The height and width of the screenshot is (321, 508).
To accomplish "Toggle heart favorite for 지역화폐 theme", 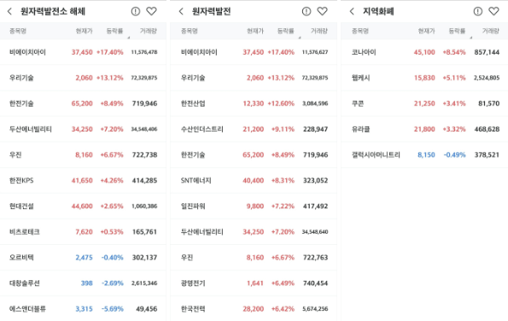I will click(x=493, y=11).
